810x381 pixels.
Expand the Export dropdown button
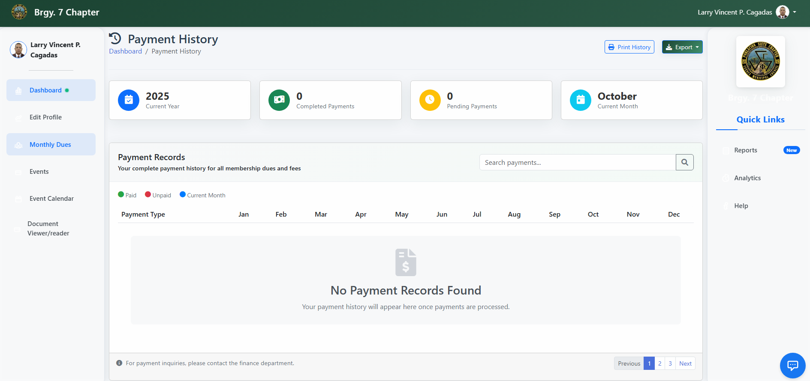[x=682, y=47]
